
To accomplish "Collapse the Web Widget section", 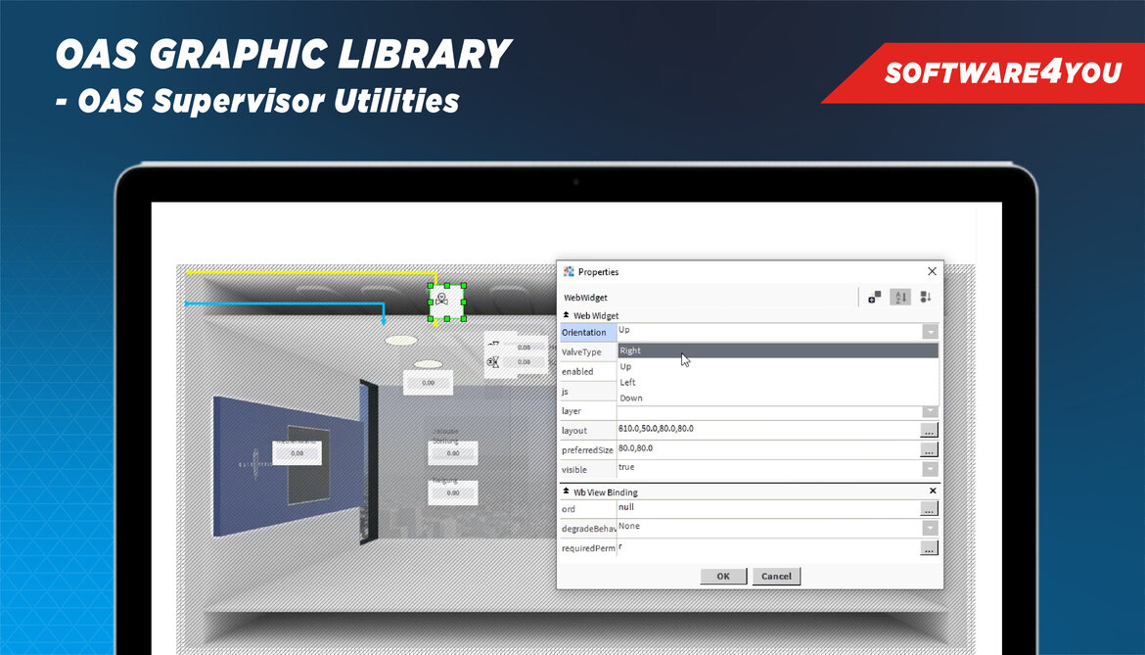I will [566, 314].
